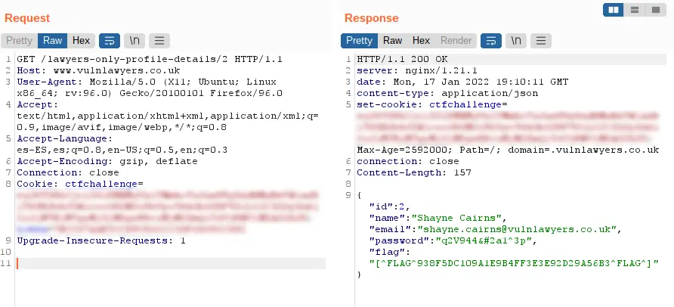The image size is (674, 307).
Task: Open the Request panel hamburger options menu
Action: pyautogui.click(x=159, y=41)
